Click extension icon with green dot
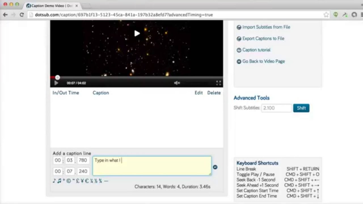 (345, 15)
